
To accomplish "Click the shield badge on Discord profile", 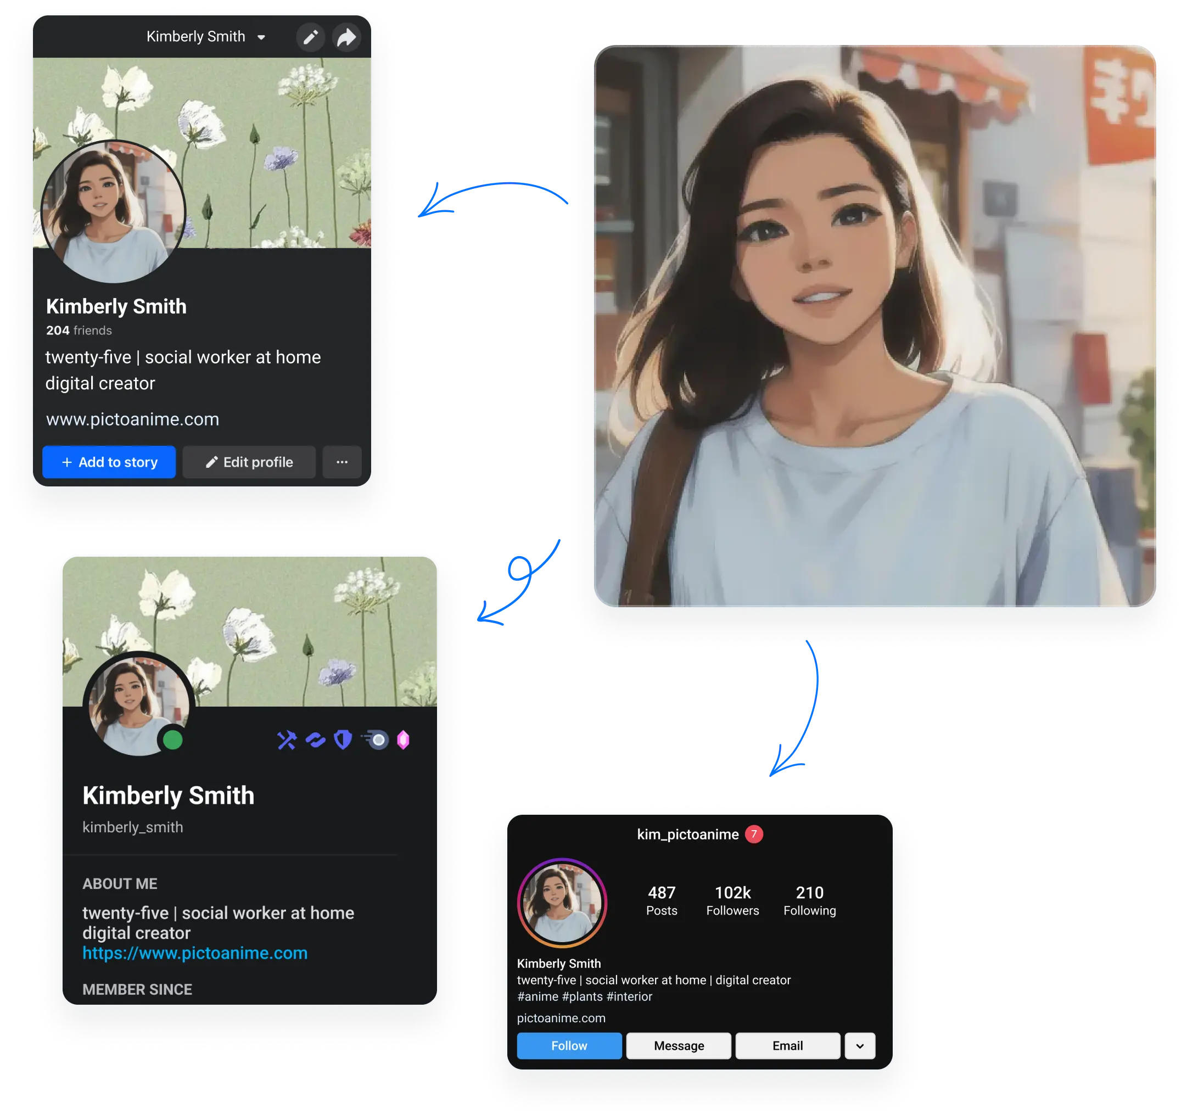I will (x=343, y=740).
